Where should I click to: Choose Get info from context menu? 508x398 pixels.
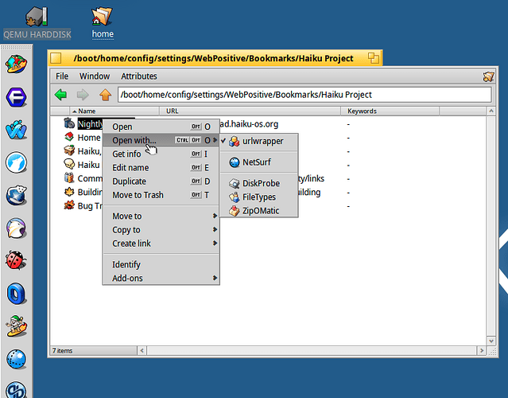coord(161,154)
